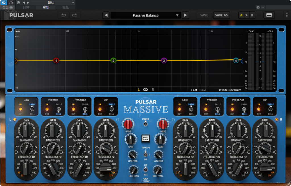Screen dimensions: 291x186
Task: Flip right Low band SHELF/BELL switch
Action: tap(191, 109)
